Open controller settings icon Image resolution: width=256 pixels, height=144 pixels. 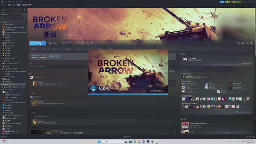(243, 43)
